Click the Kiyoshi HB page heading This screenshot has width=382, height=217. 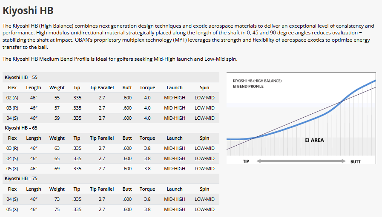tap(28, 10)
